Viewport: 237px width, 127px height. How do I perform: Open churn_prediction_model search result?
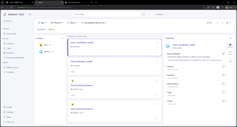click(82, 43)
